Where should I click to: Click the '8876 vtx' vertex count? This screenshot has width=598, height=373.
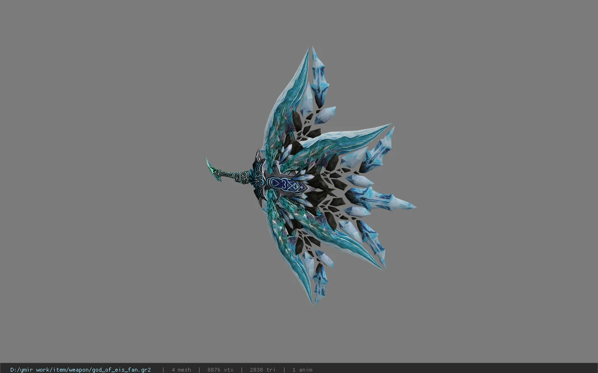pos(221,370)
